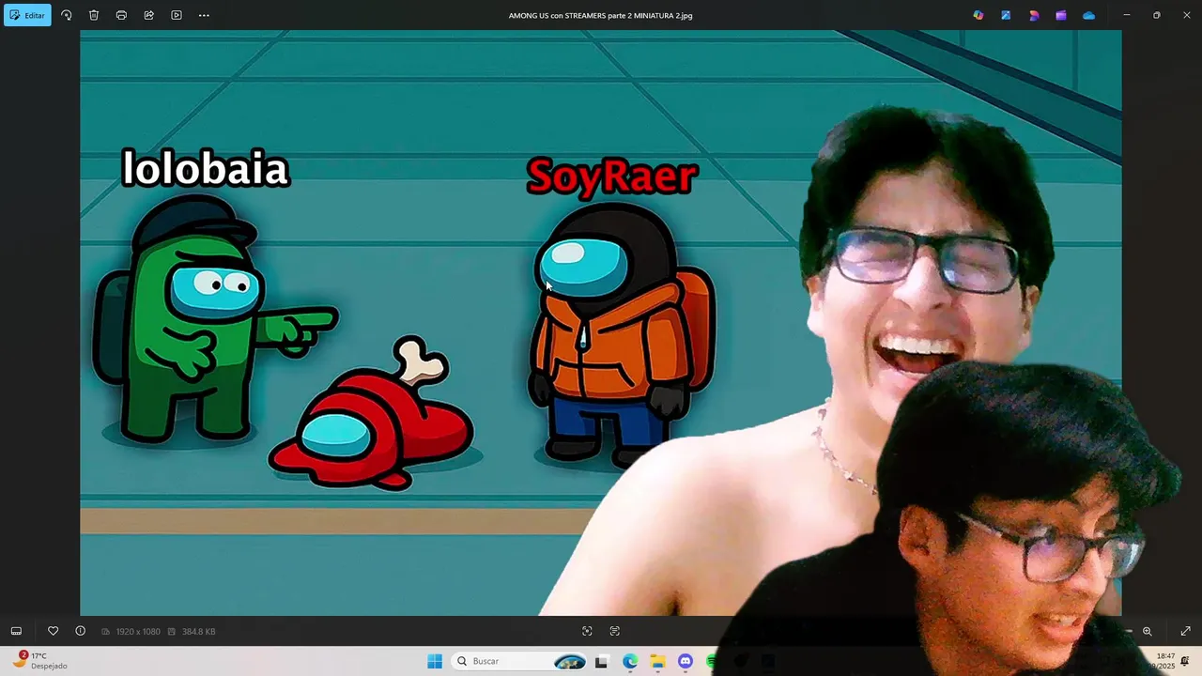Start the slideshow with the play icon

click(177, 15)
